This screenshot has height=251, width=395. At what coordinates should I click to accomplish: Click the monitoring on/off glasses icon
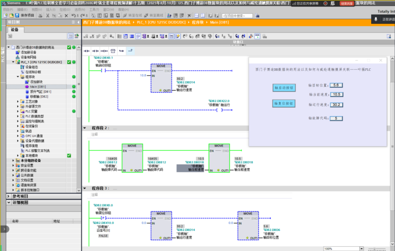click(257, 36)
